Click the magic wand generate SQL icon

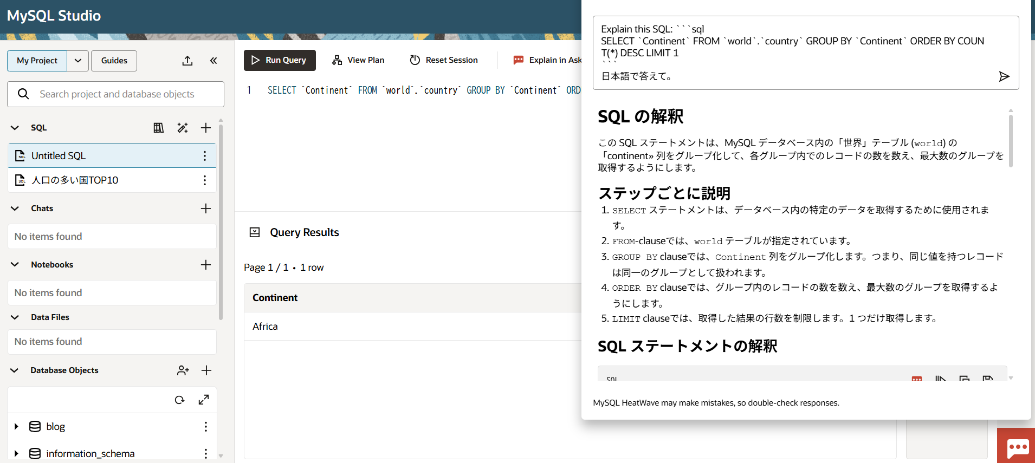(183, 128)
